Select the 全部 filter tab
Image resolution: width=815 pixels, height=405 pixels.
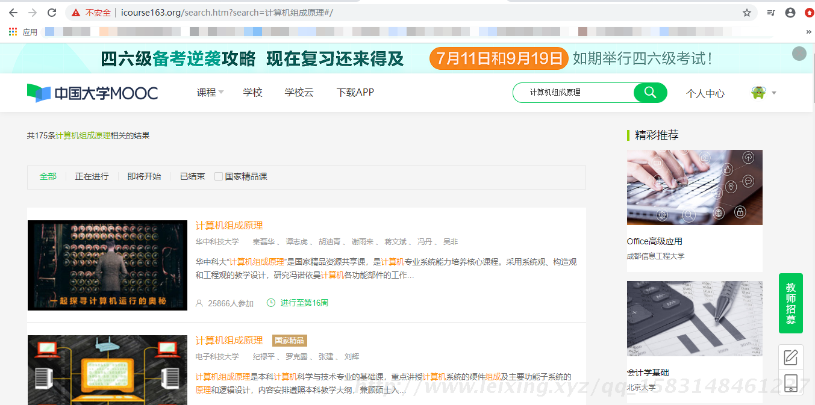coord(48,176)
